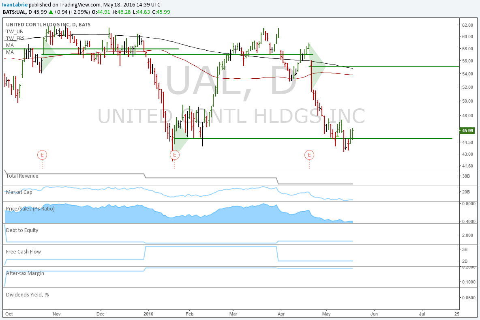Click the TW_FPS indicator label
This screenshot has width=480, height=320.
(x=15, y=38)
